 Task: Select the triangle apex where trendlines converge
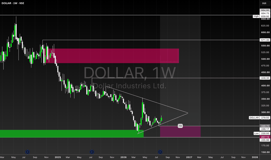(188, 113)
